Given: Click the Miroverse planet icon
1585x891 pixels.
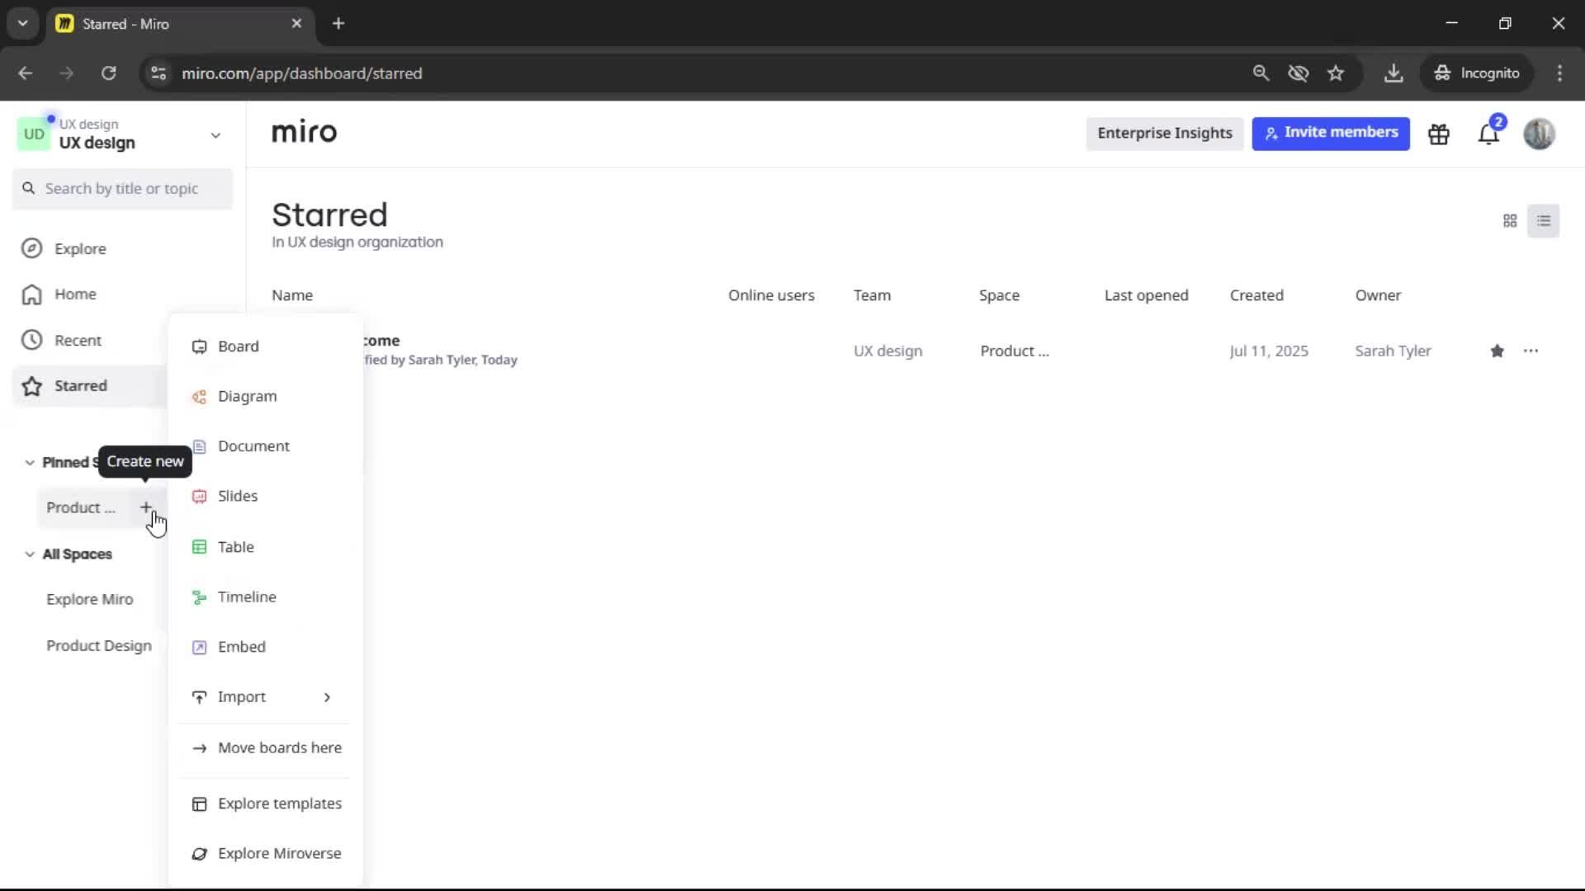Looking at the screenshot, I should click(199, 854).
